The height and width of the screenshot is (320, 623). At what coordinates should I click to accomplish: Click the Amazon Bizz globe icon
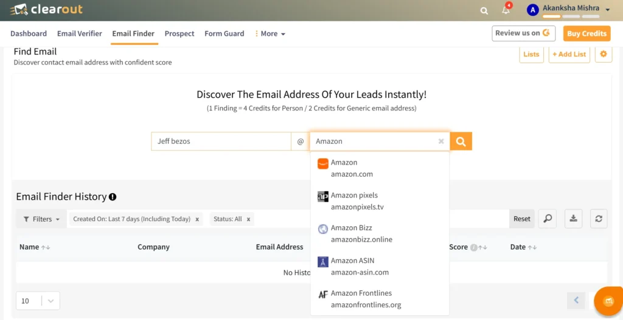tap(323, 229)
